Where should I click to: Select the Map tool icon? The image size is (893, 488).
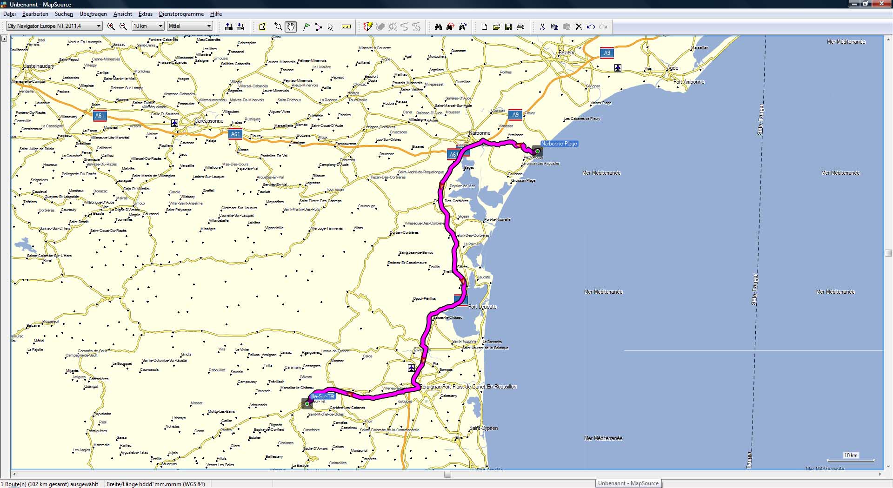(262, 26)
